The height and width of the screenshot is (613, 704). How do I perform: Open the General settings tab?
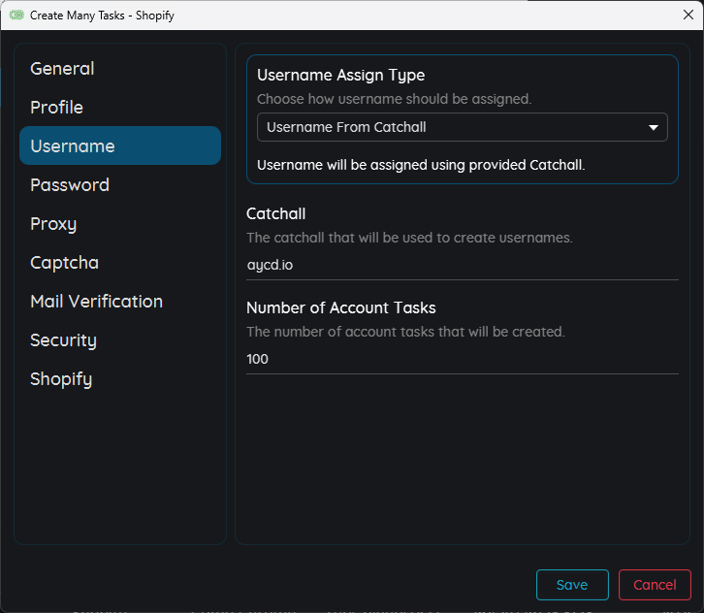click(62, 69)
